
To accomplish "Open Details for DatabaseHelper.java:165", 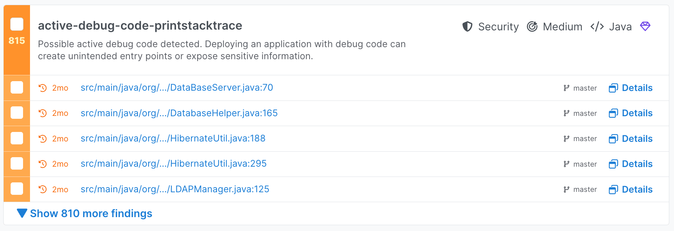I will [x=637, y=113].
